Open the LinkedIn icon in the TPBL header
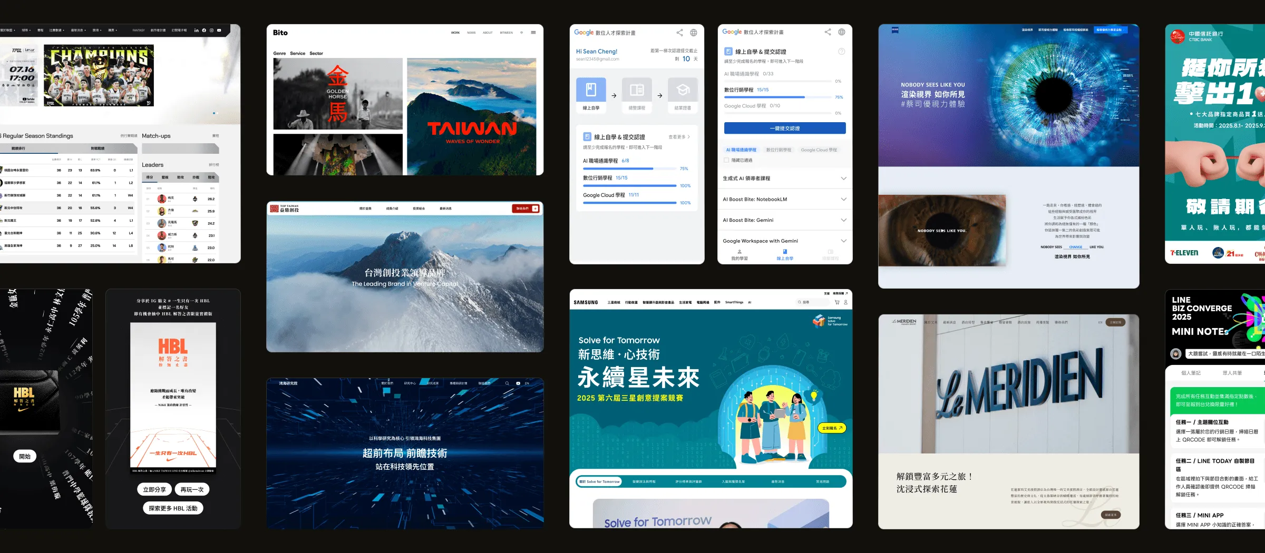This screenshot has height=553, width=1265. (x=197, y=31)
